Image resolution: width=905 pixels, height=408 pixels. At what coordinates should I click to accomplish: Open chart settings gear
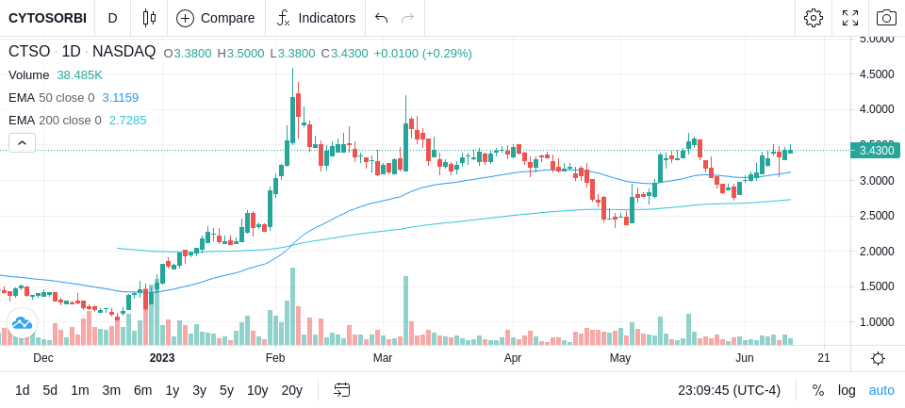point(814,18)
